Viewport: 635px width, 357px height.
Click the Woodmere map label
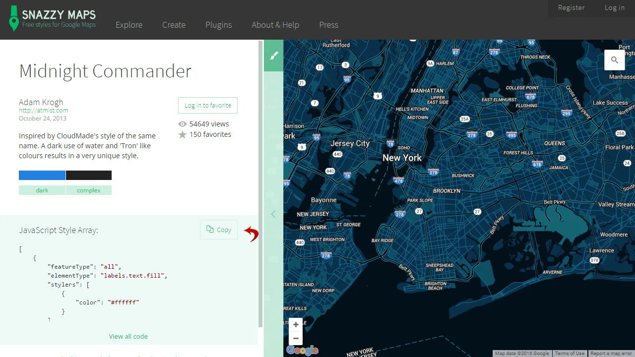[614, 235]
